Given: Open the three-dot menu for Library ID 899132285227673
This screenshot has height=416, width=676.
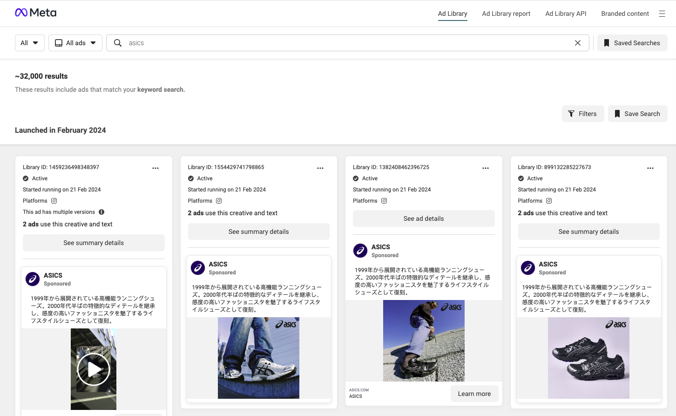Looking at the screenshot, I should pyautogui.click(x=650, y=168).
